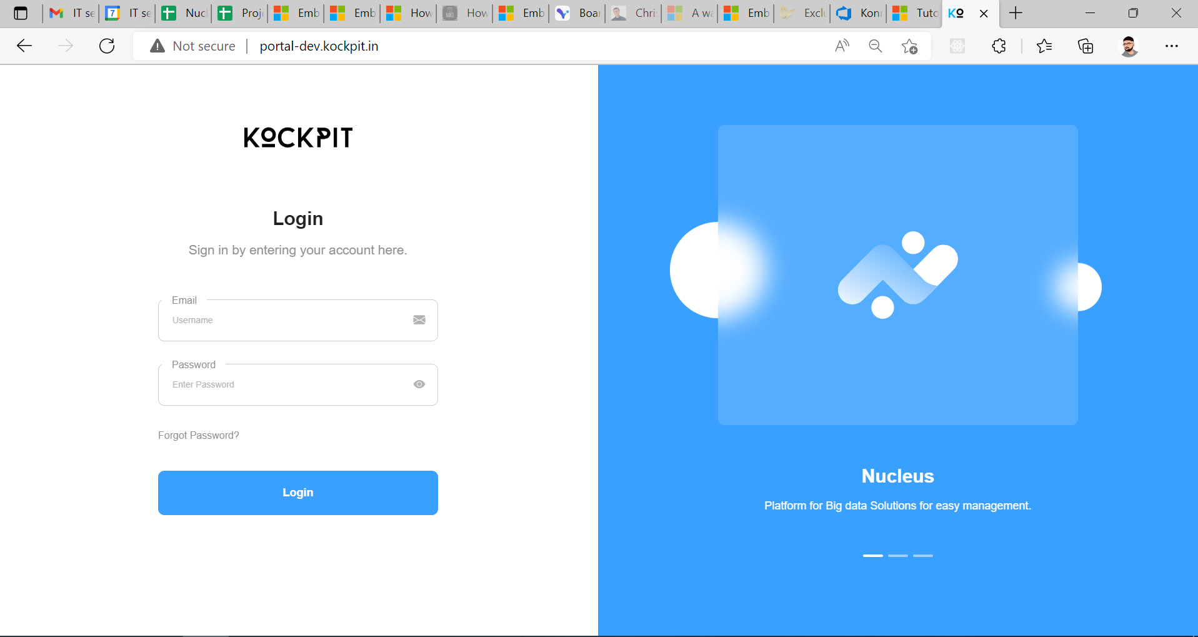This screenshot has width=1198, height=637.
Task: Click the address bar URL portal-dev.kockpit.in
Action: click(319, 46)
